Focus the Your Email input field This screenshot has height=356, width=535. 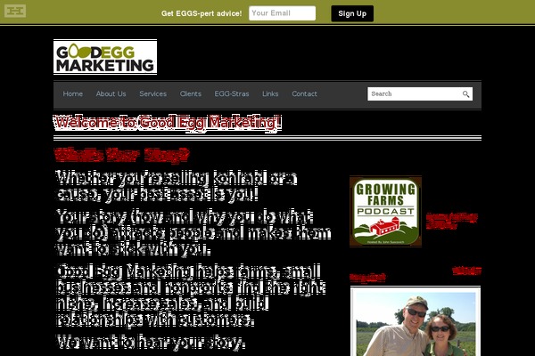coord(282,13)
